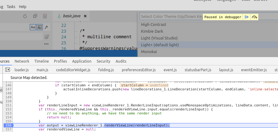Screen dimensions: 278x132
Task: Switch to Profiles devtools tab
Action: [60, 61]
